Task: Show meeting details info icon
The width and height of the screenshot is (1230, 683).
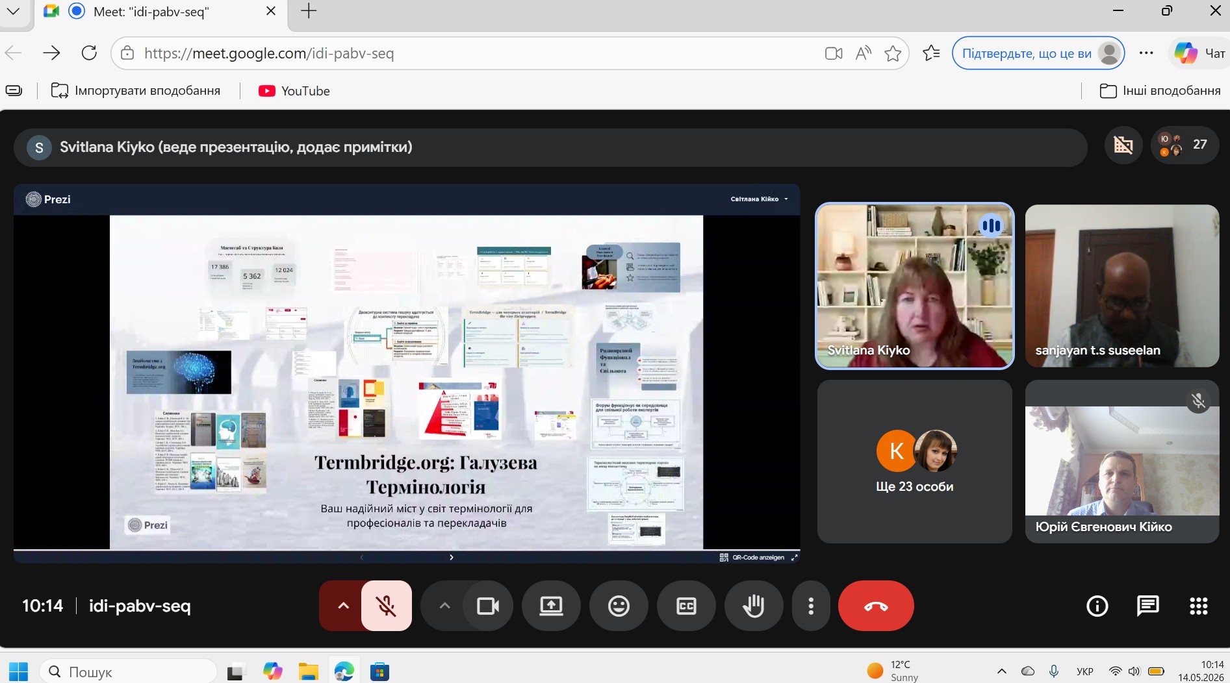Action: point(1097,606)
